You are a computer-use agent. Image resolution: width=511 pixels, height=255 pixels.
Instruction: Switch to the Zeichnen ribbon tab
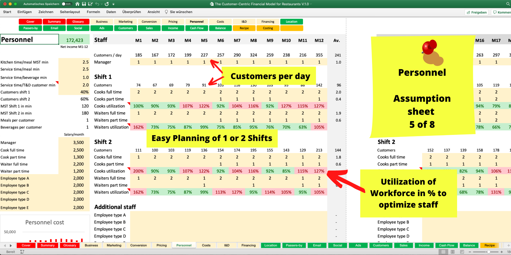[46, 12]
